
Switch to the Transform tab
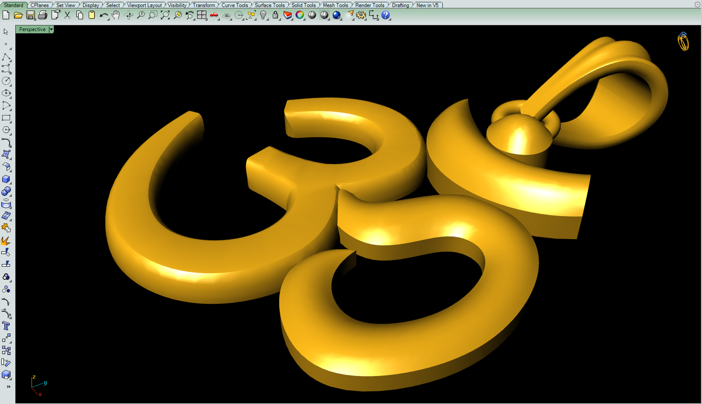tap(204, 5)
